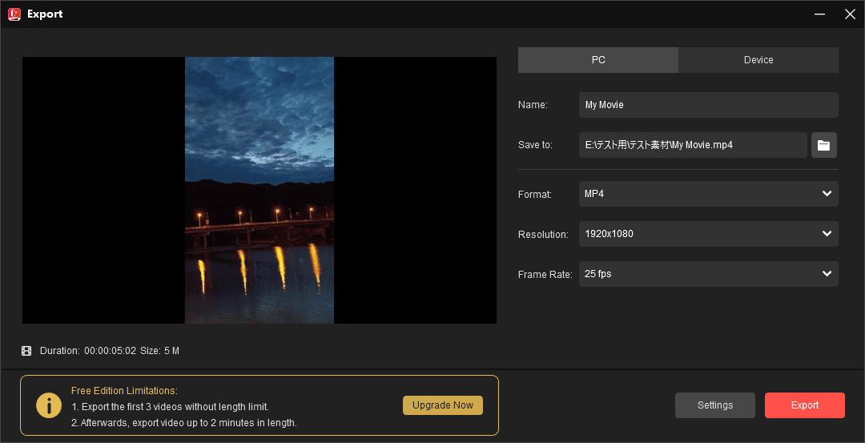Switch to the PC tab
The image size is (865, 443).
click(598, 60)
